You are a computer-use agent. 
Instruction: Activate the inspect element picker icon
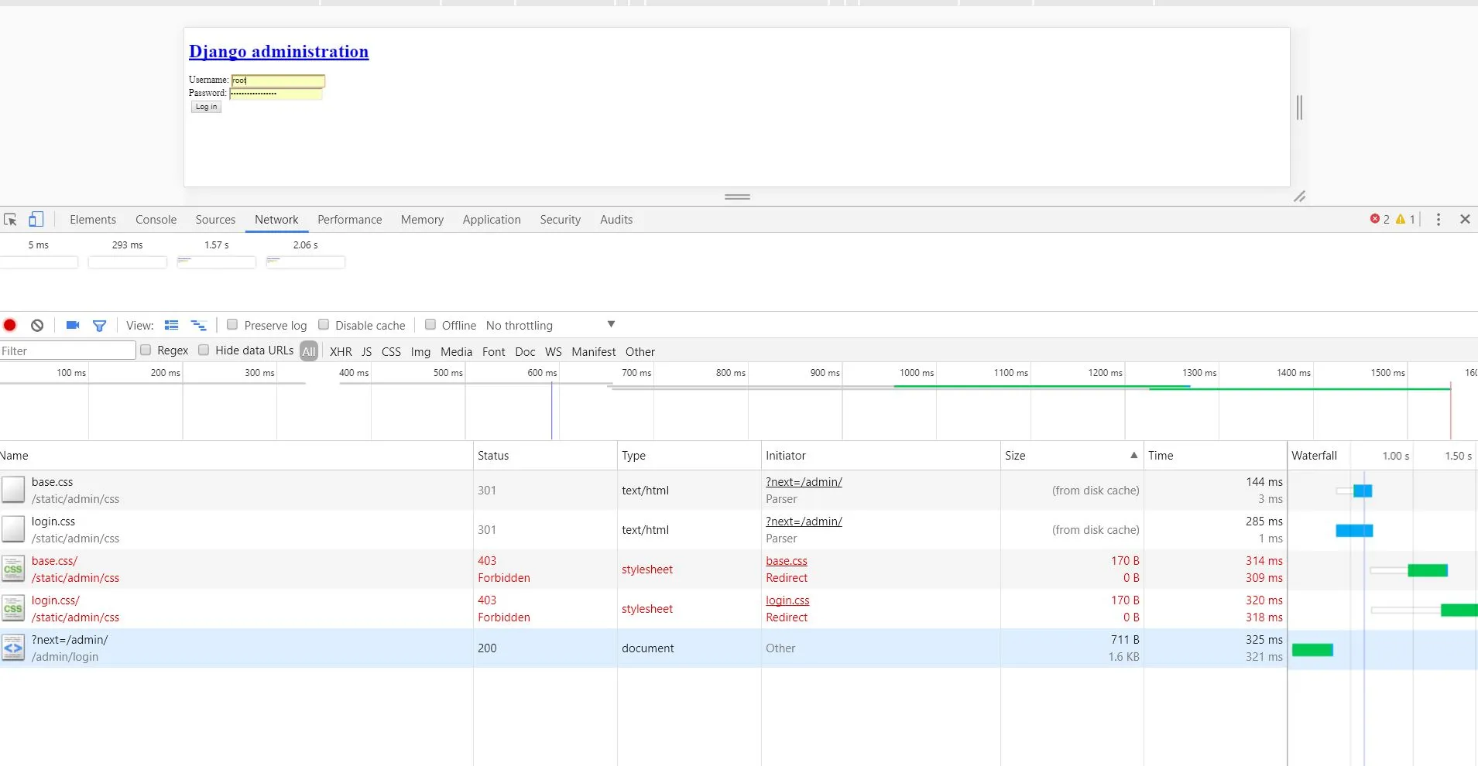[10, 220]
